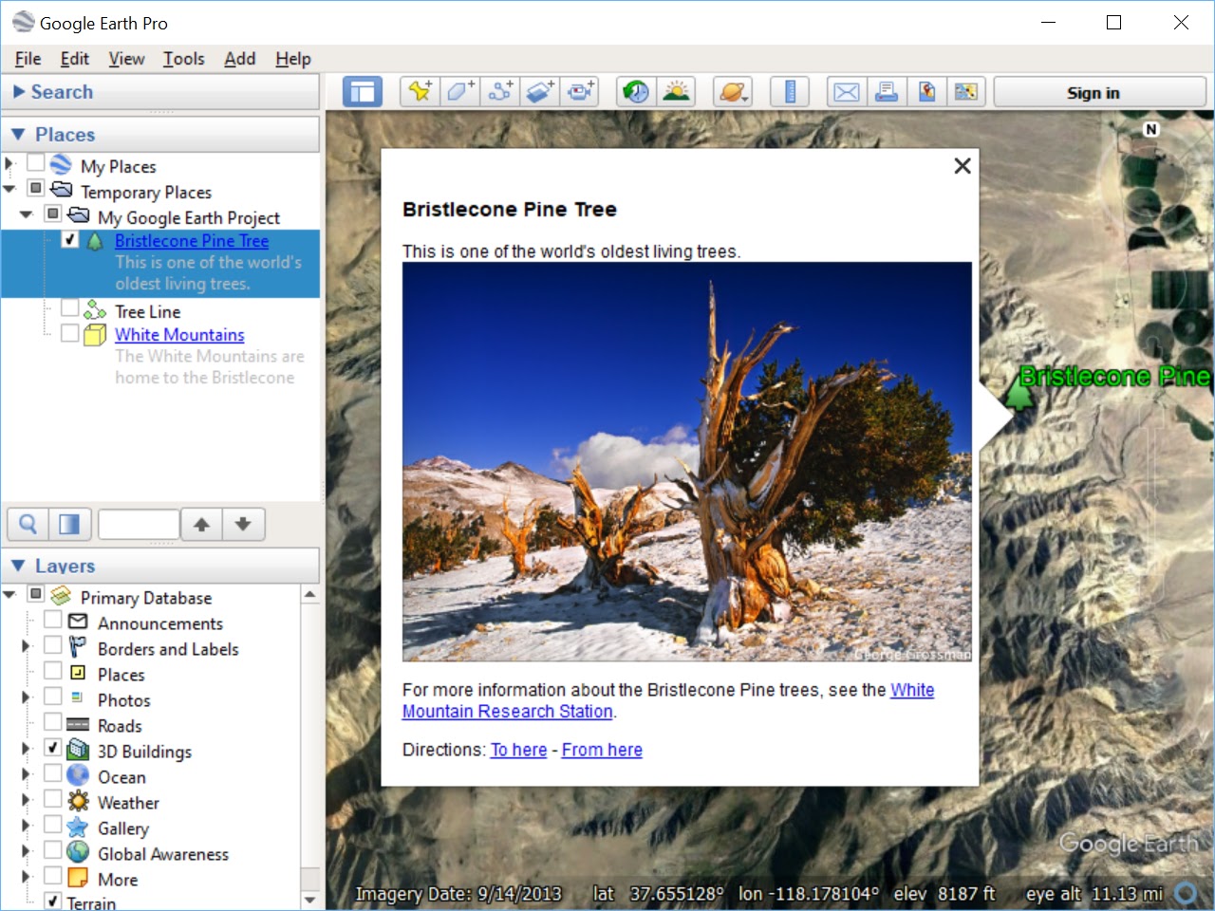Screen dimensions: 1215x911
Task: Check the White Mountains checkbox
Action: (x=70, y=332)
